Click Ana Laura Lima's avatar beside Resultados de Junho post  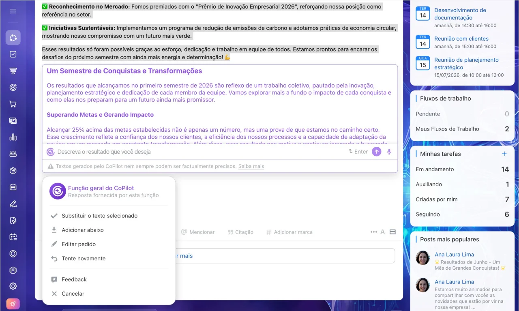423,258
